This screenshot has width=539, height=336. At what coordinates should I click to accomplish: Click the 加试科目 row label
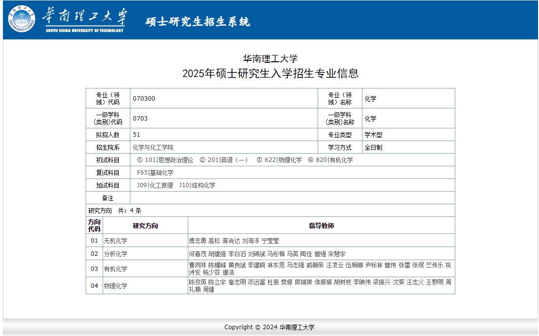(108, 186)
